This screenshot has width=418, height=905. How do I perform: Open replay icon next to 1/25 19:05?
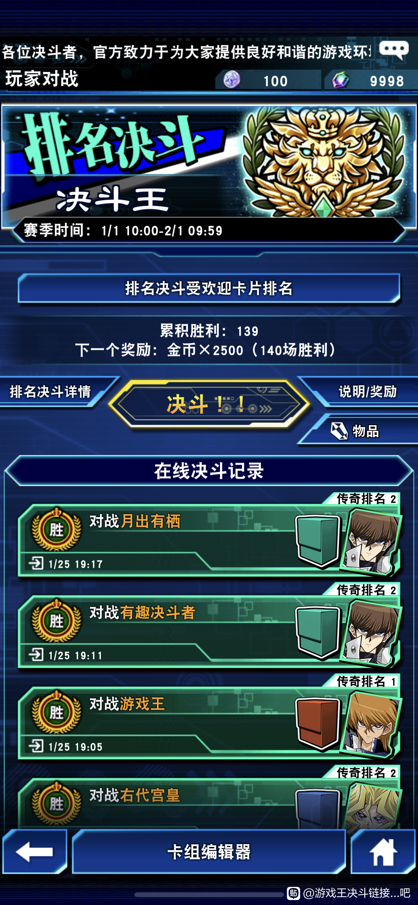click(36, 745)
